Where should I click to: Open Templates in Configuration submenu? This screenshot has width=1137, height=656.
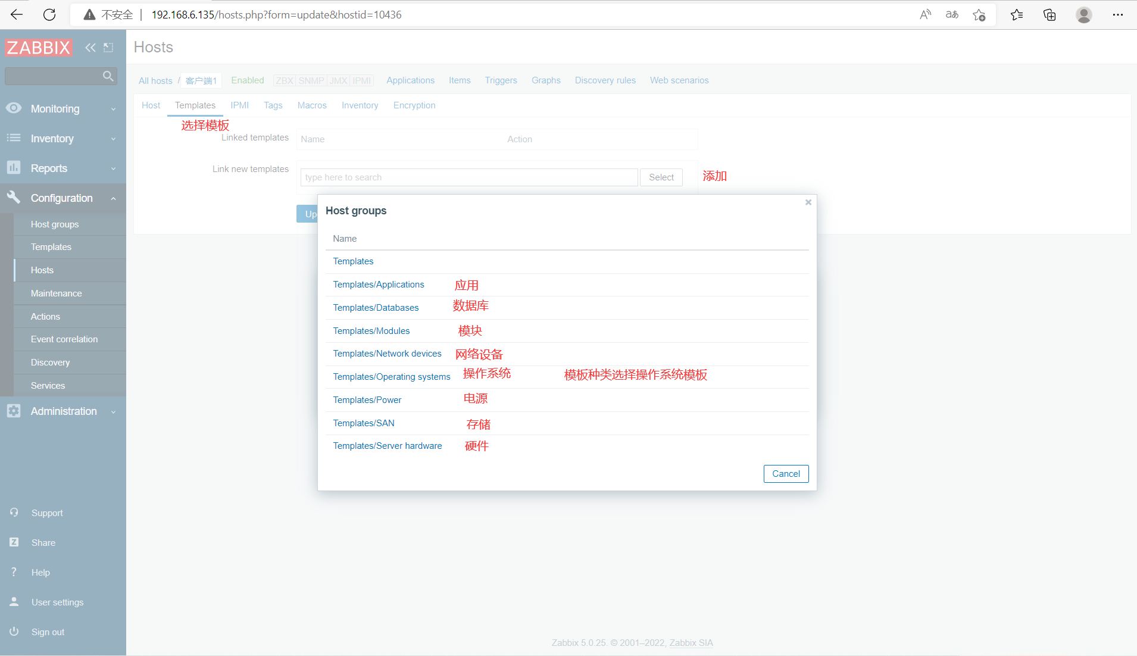pyautogui.click(x=51, y=247)
